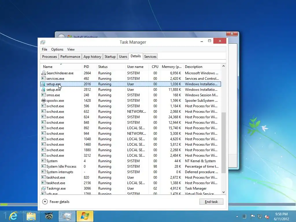Sort by the CPU column header

click(x=154, y=67)
